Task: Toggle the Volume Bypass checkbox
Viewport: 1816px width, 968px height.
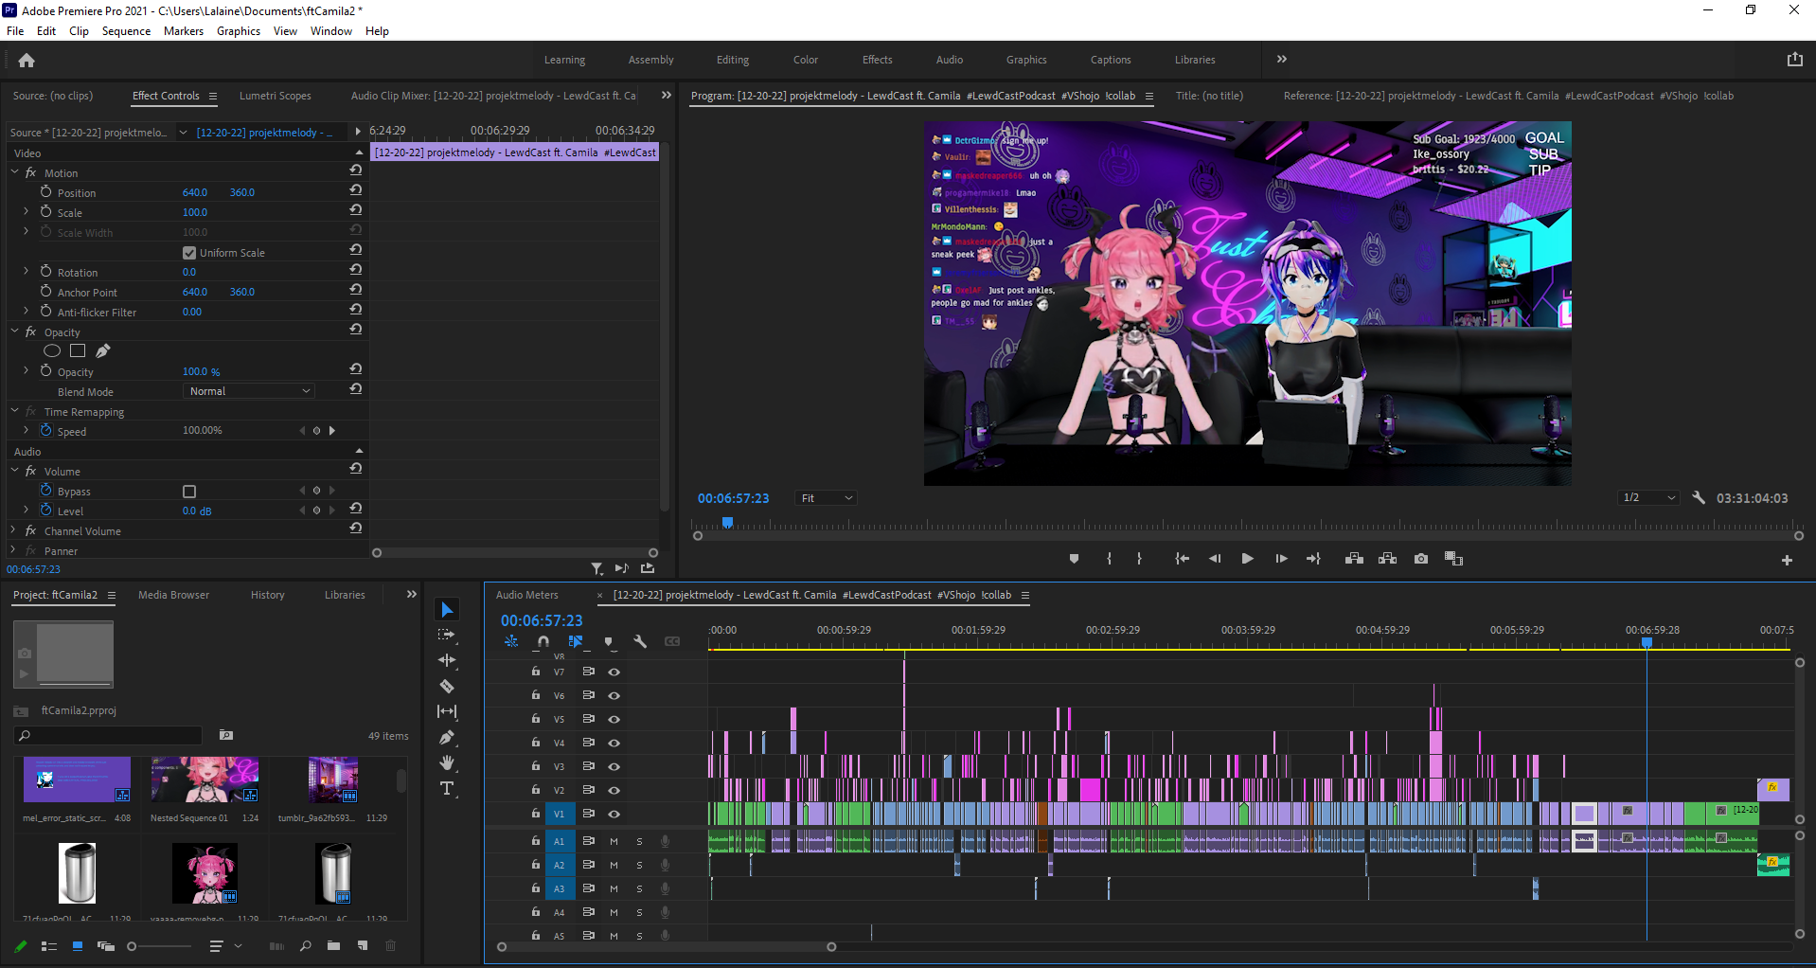Action: 189,491
